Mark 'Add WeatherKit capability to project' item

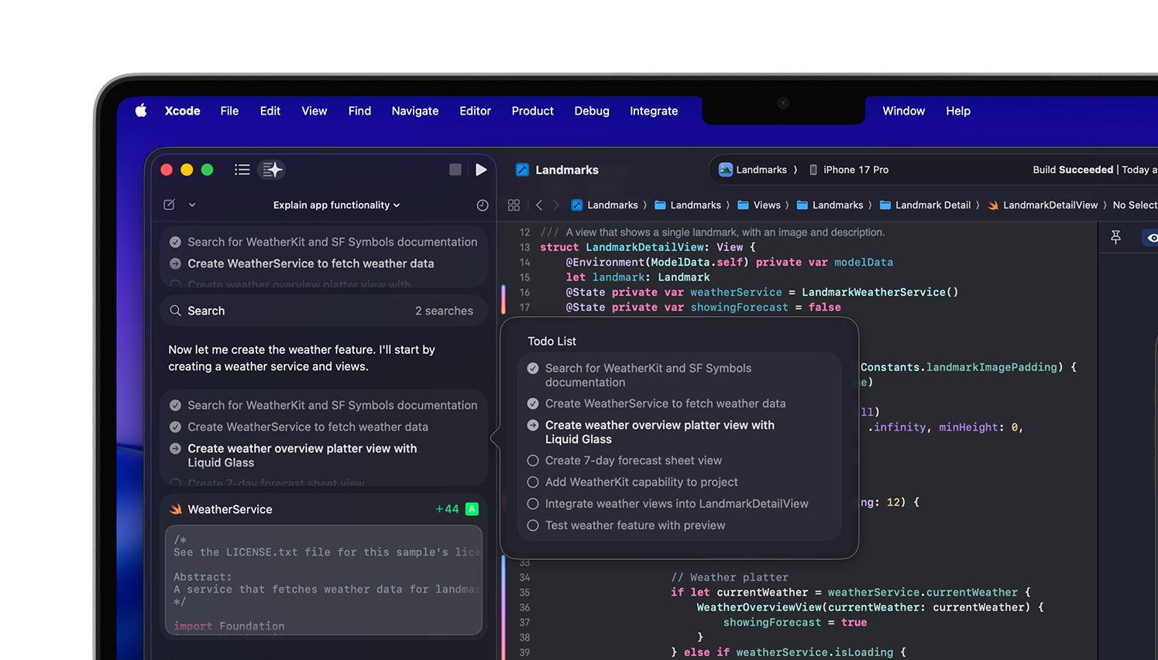click(x=533, y=483)
